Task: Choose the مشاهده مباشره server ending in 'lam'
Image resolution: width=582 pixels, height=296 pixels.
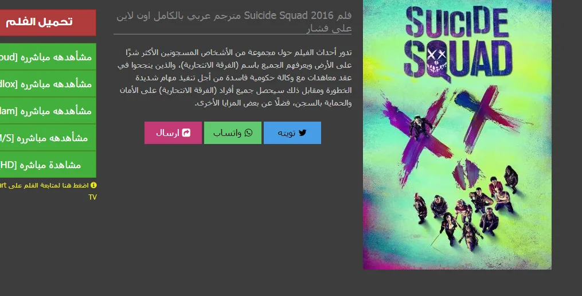Action: (48, 111)
